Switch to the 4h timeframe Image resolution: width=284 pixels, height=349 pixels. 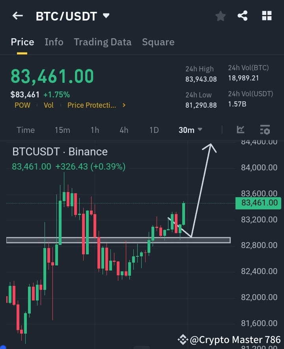pos(123,130)
